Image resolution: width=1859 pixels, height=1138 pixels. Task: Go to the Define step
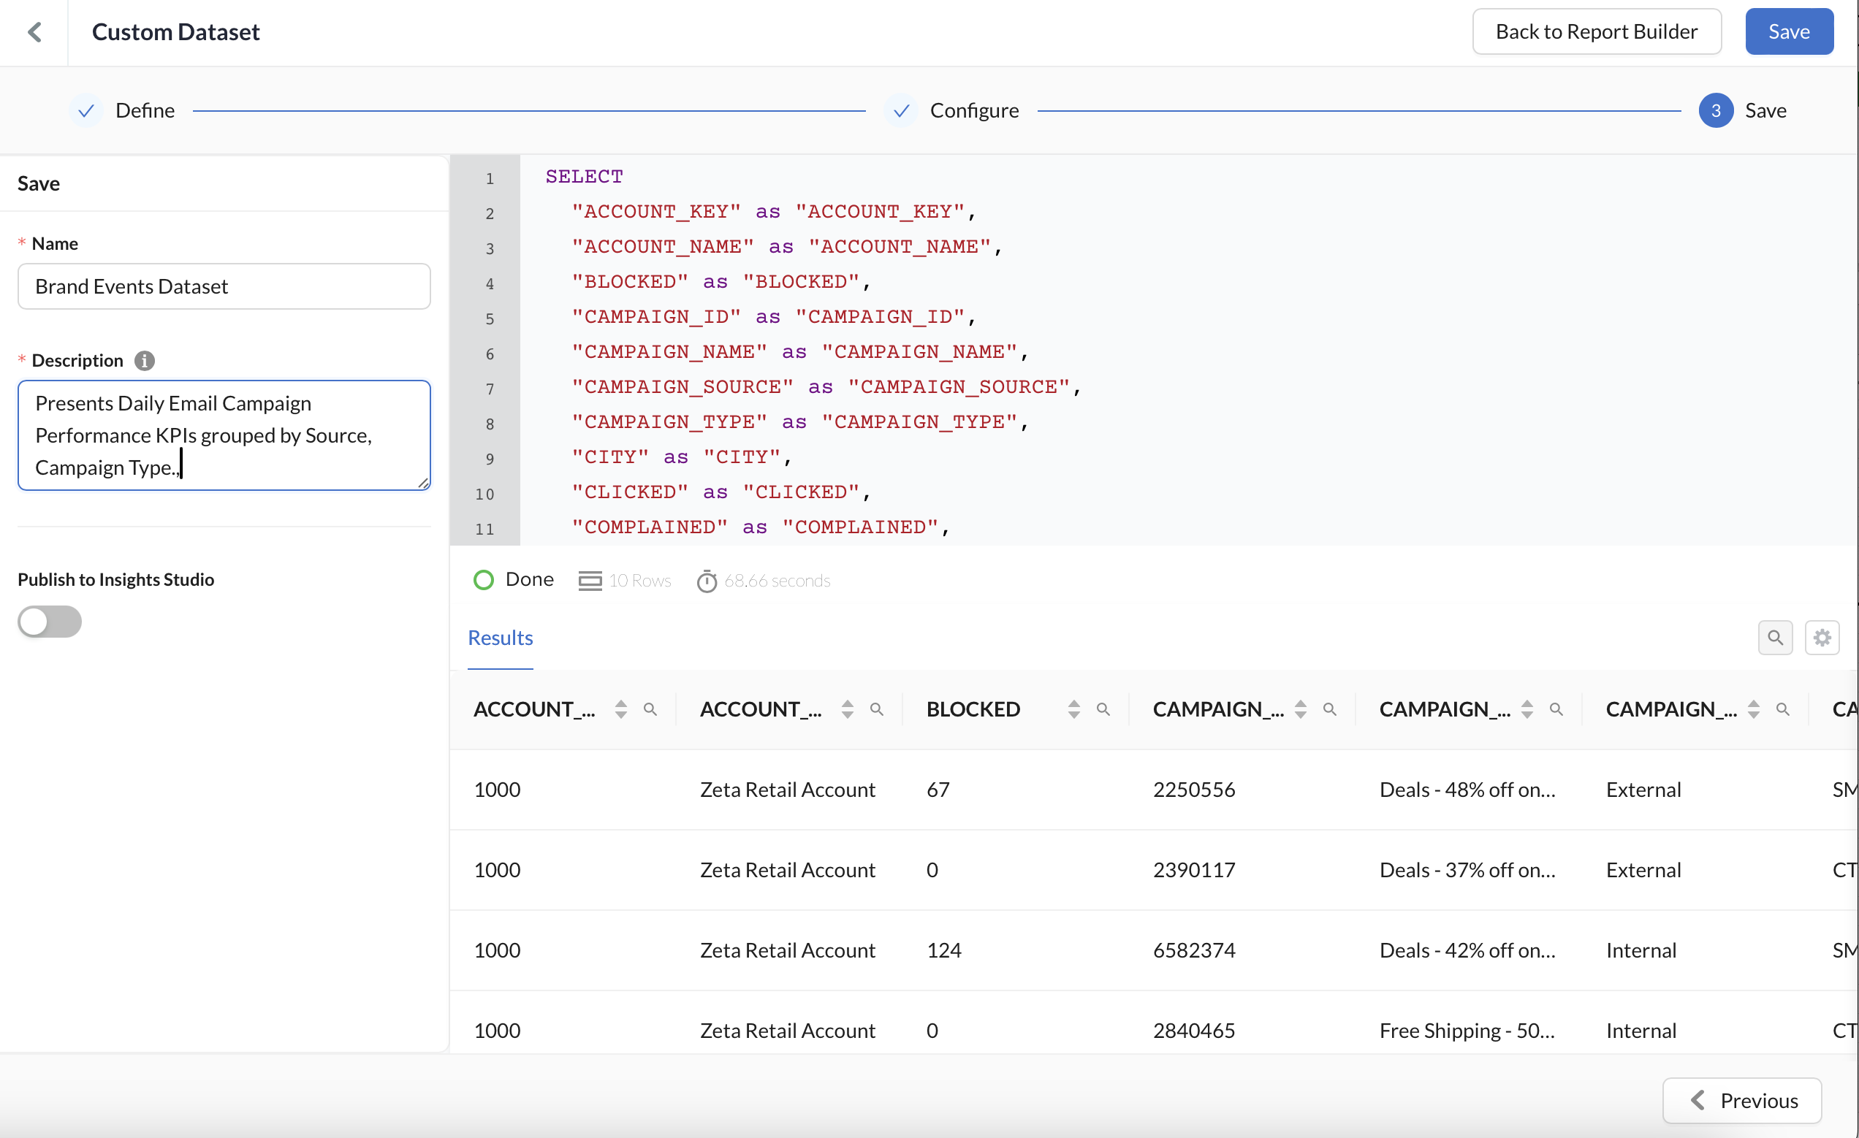pyautogui.click(x=143, y=110)
